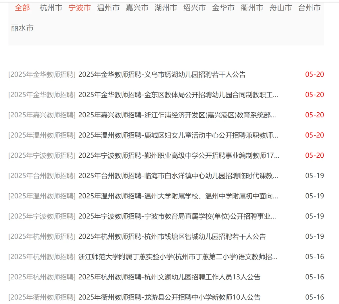The image size is (339, 304).
Task: Select the 绍兴市 filter tab
Action: point(194,8)
